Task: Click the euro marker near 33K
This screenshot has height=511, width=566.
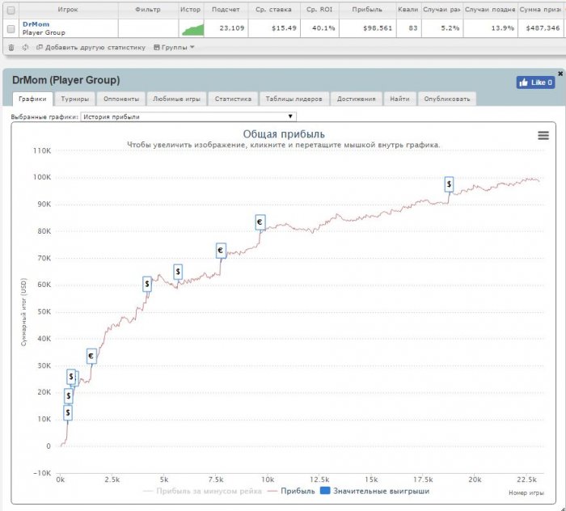Action: pos(91,356)
